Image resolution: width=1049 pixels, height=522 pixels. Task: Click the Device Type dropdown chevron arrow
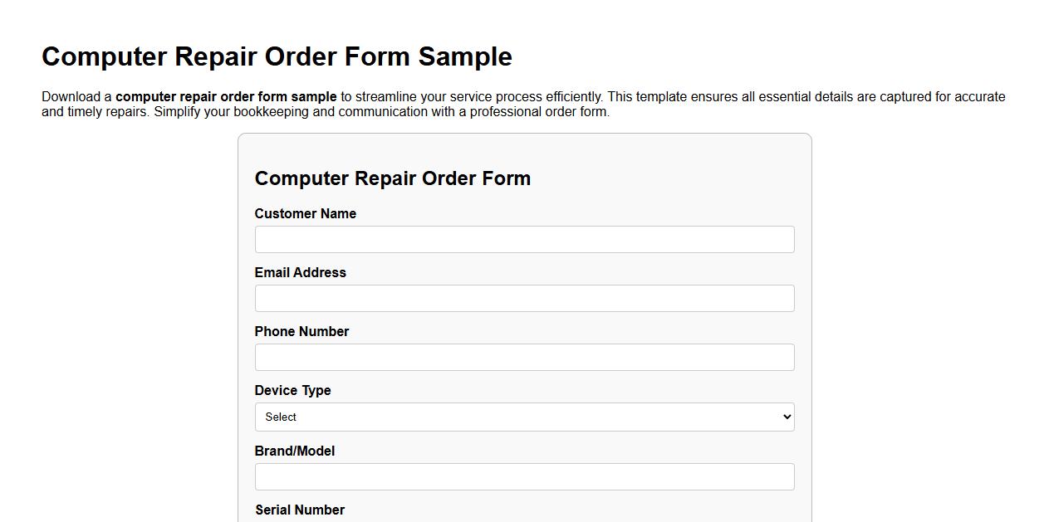[x=786, y=417]
